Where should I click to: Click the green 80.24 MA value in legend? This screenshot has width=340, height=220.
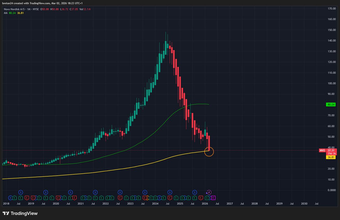tap(12, 13)
